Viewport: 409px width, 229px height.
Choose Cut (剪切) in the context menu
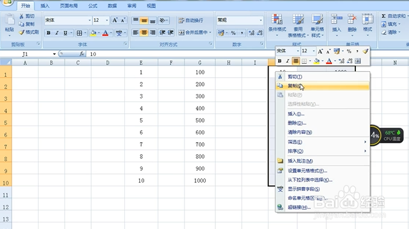(323, 77)
